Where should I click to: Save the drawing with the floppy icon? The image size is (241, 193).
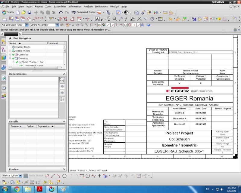(29, 12)
